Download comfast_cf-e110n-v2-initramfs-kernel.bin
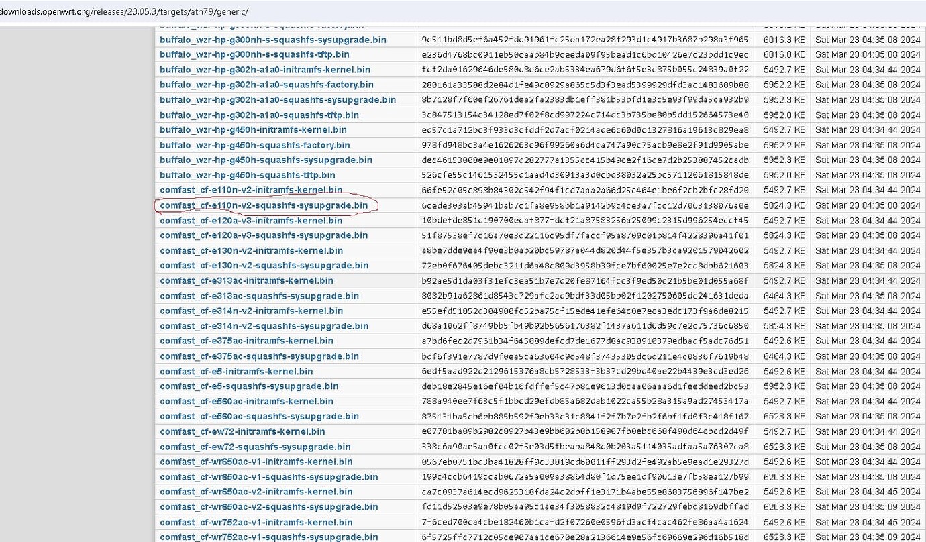 point(251,191)
